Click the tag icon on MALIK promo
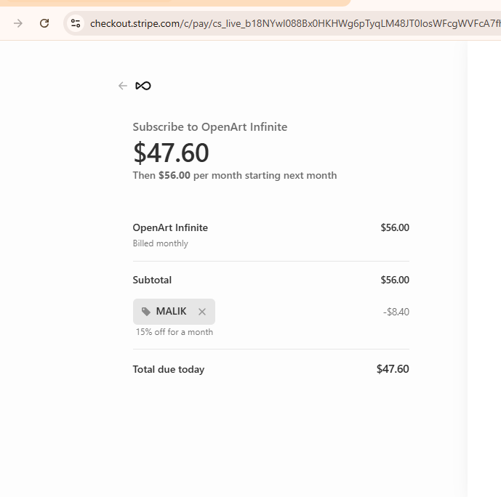 146,312
